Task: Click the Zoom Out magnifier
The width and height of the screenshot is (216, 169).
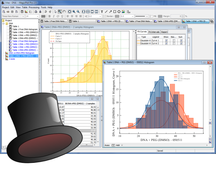Action: point(78,12)
